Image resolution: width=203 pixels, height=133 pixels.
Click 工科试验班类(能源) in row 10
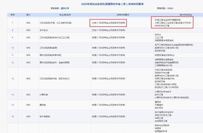pyautogui.click(x=48, y=48)
